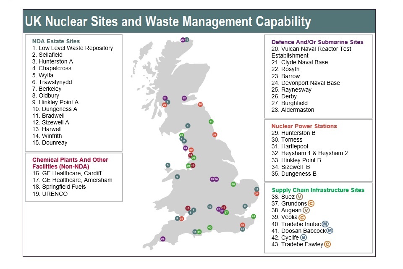Click map marker 24 in Devonport
This screenshot has width=403, height=269.
[163, 239]
